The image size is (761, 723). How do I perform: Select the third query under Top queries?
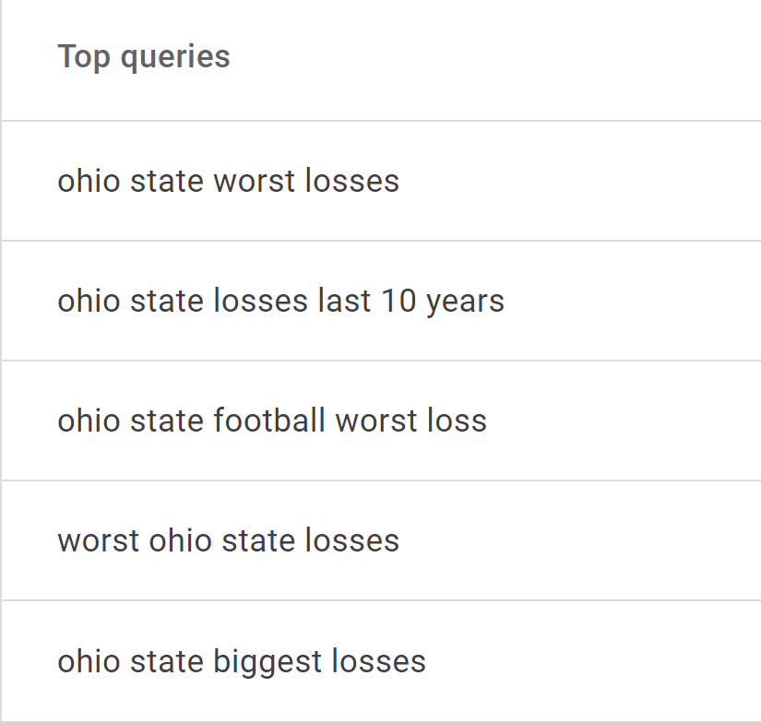(x=272, y=421)
